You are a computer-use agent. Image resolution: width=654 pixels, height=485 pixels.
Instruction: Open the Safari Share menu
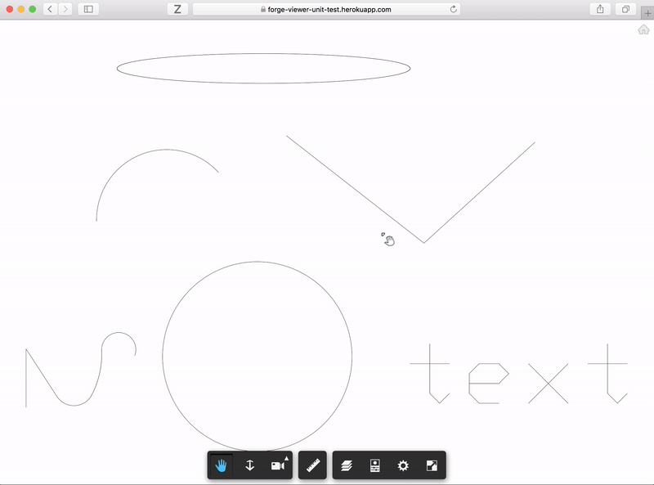600,9
